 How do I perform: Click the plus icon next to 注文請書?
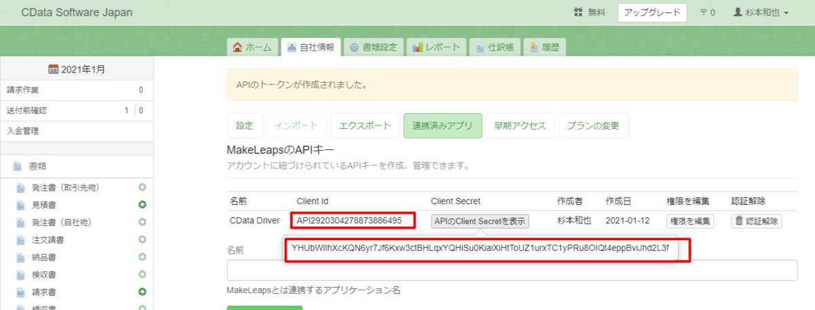143,239
